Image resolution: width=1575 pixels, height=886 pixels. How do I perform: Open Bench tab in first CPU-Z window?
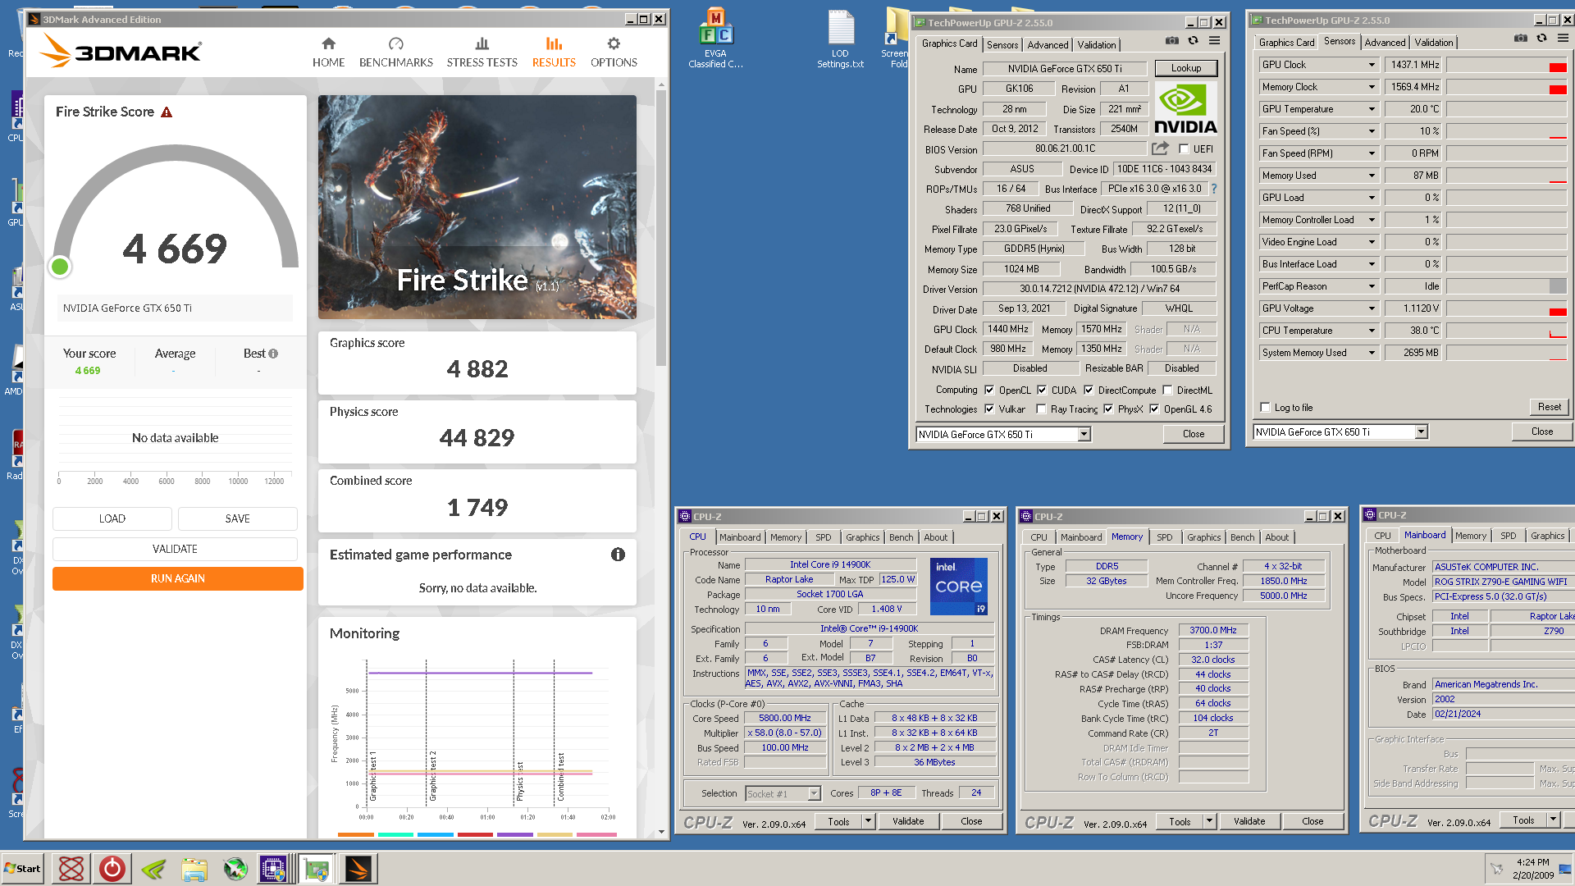(x=901, y=537)
